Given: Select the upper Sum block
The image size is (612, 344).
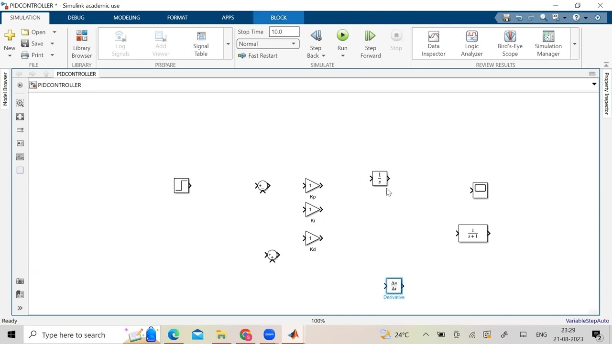Looking at the screenshot, I should [x=262, y=186].
